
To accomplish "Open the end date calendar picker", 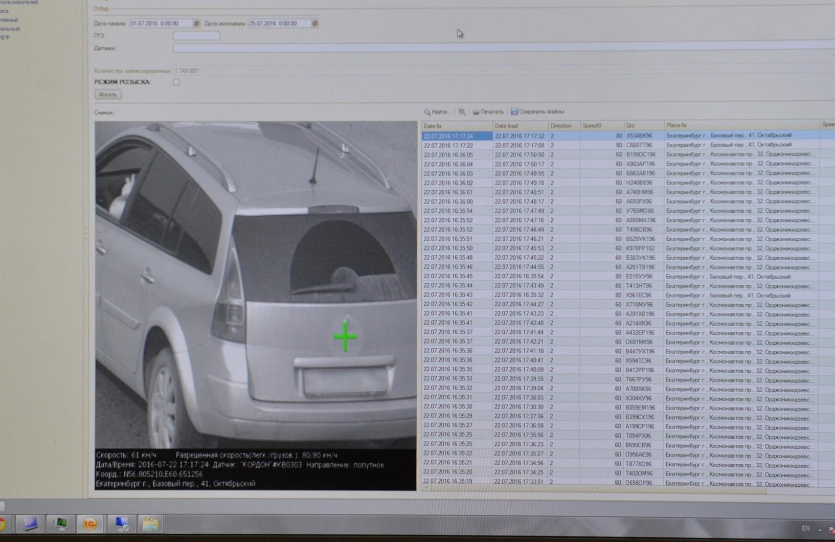I will tap(314, 24).
